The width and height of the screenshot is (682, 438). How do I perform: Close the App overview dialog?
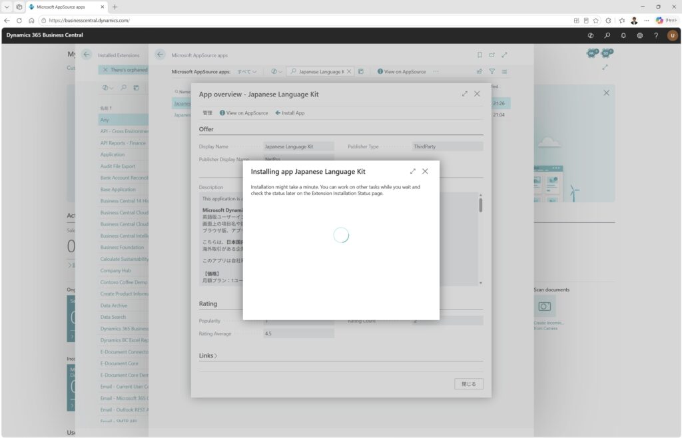(x=477, y=94)
